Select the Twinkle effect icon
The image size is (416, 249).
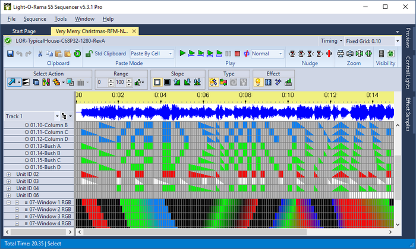[278, 82]
